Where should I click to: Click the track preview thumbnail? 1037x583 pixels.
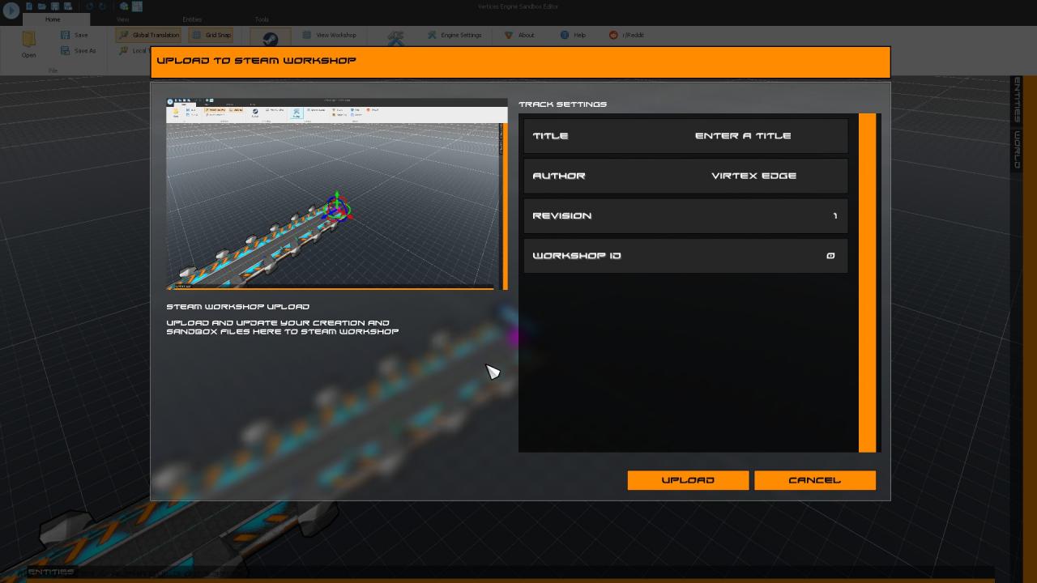[x=332, y=194]
